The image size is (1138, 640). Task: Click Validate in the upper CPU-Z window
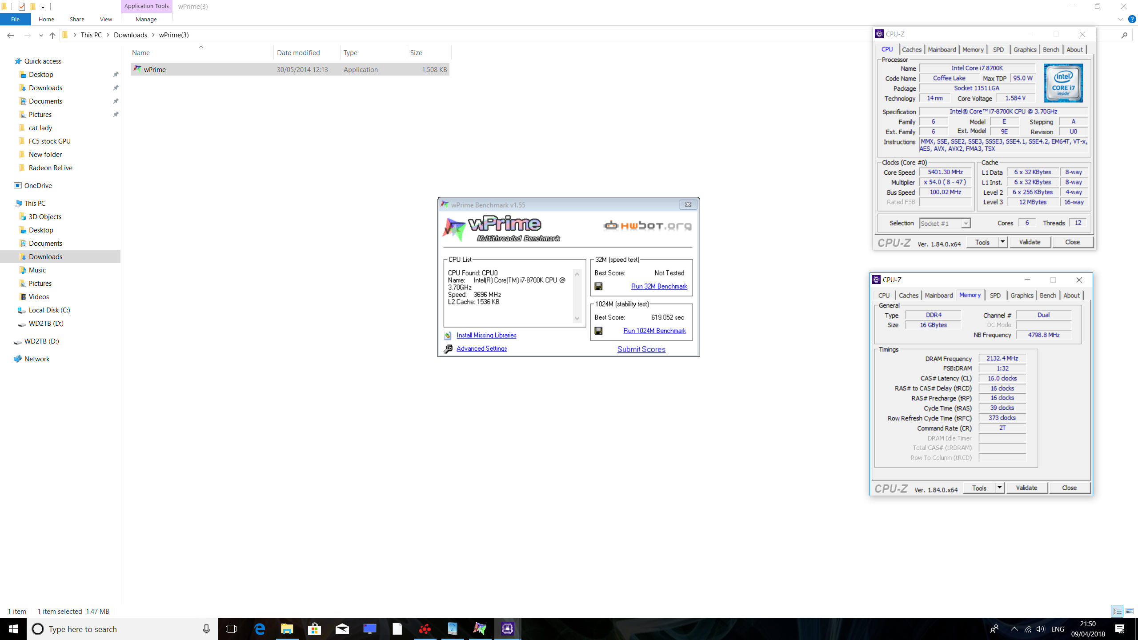pos(1030,242)
